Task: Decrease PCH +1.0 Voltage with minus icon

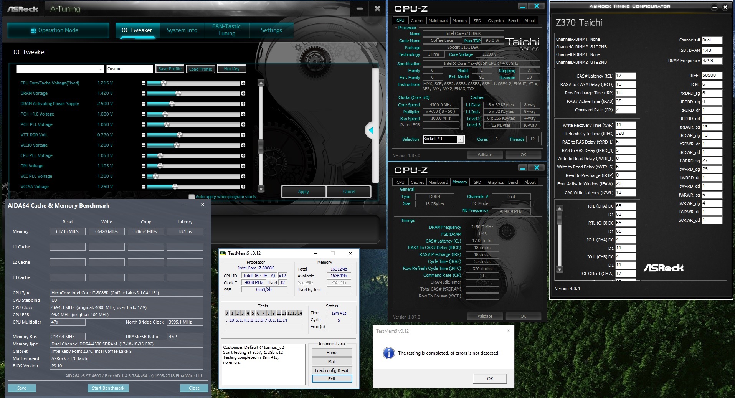Action: (144, 114)
